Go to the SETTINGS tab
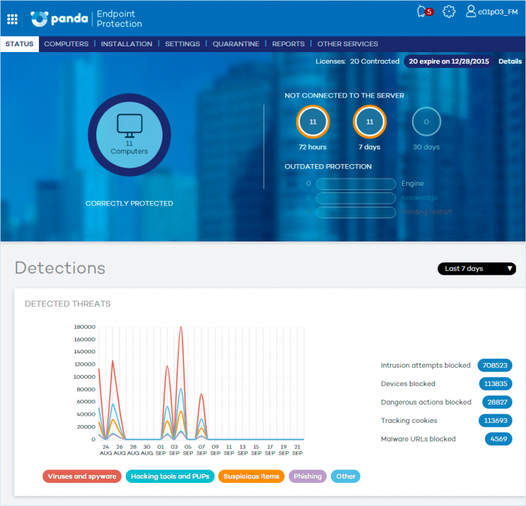 182,44
